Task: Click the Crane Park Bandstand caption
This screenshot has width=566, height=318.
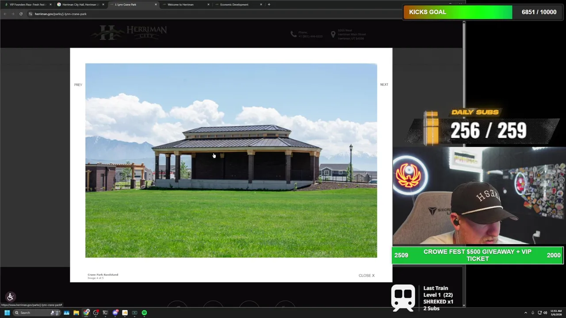Action: (x=103, y=275)
